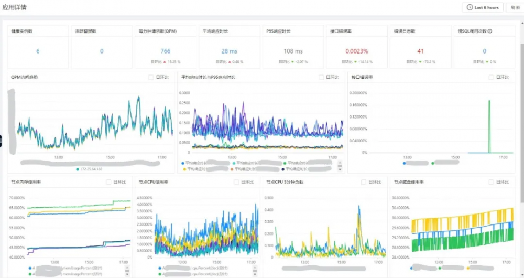Page CPU chart legend up arrow
This screenshot has width=524, height=278.
[255, 269]
